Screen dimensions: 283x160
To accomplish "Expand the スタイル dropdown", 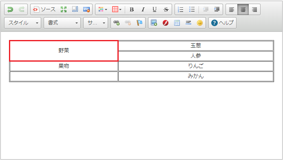I will pos(23,23).
